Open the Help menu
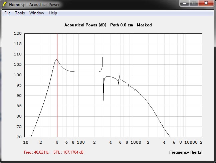 pyautogui.click(x=53, y=13)
